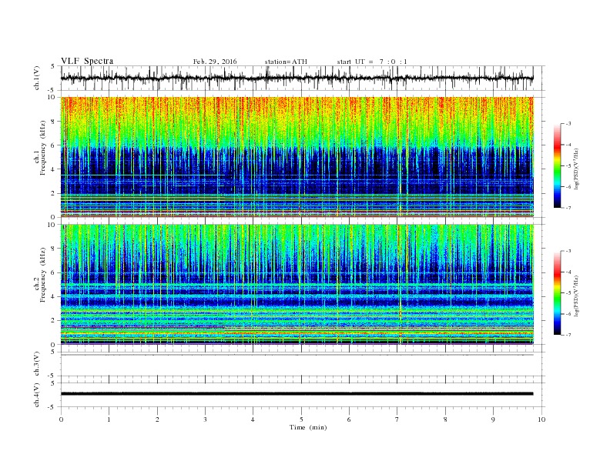
Task: Click the "ch.4(V)" axis label
Action: pyautogui.click(x=37, y=395)
